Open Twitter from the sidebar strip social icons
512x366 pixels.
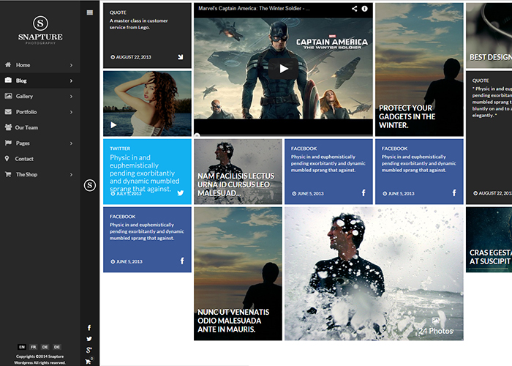(89, 339)
